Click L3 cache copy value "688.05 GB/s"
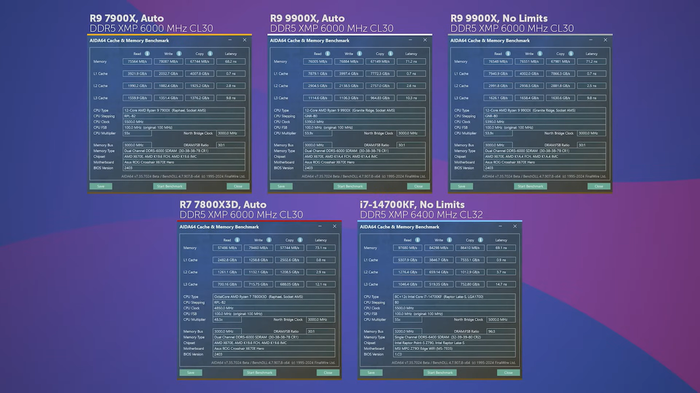Image resolution: width=700 pixels, height=393 pixels. click(290, 284)
